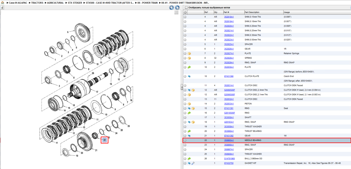Click package icon for PLATE 352827A1
Viewport: 351px width, 169px height.
[190, 54]
